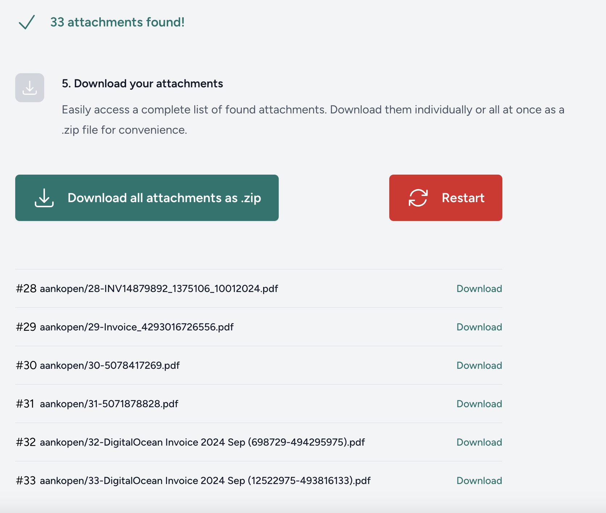The width and height of the screenshot is (606, 513).
Task: Select the 33-DigitalOcean Invoice 2024 Sep filename
Action: coord(205,481)
